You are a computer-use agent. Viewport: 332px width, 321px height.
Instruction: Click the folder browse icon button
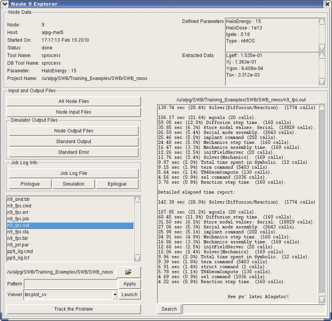(x=128, y=272)
